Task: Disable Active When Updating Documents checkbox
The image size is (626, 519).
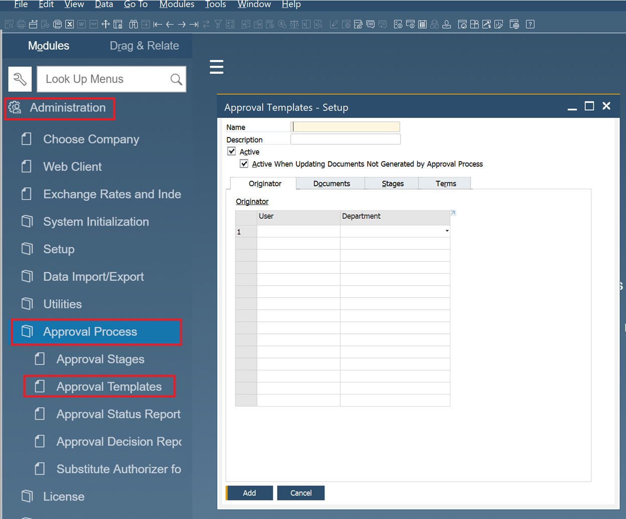Action: [244, 164]
